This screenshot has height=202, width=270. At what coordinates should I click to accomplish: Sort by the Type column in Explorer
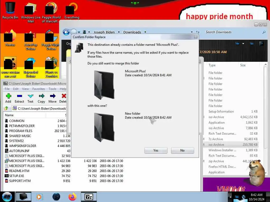click(212, 65)
